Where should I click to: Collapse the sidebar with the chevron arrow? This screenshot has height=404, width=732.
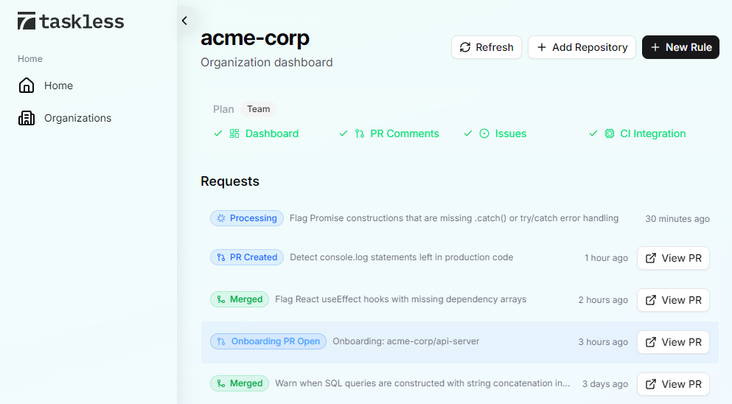pos(184,21)
